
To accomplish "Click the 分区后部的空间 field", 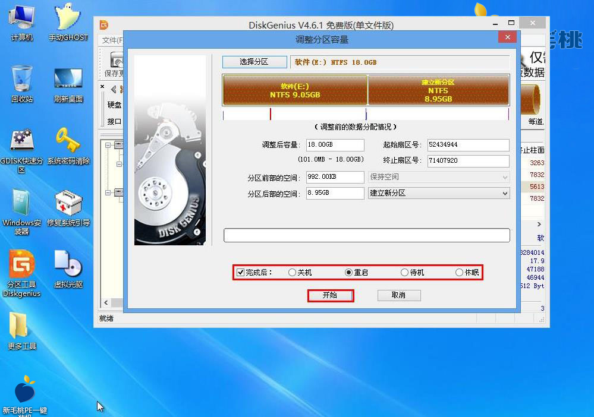I will click(x=335, y=193).
